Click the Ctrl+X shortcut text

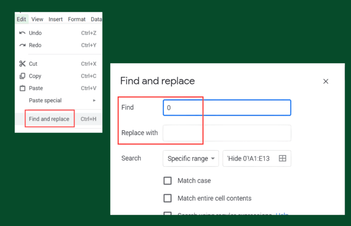pos(89,64)
